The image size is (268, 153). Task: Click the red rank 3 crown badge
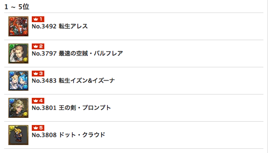pyautogui.click(x=38, y=74)
